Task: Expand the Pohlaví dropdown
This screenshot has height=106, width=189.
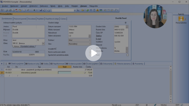Action: coord(90,40)
